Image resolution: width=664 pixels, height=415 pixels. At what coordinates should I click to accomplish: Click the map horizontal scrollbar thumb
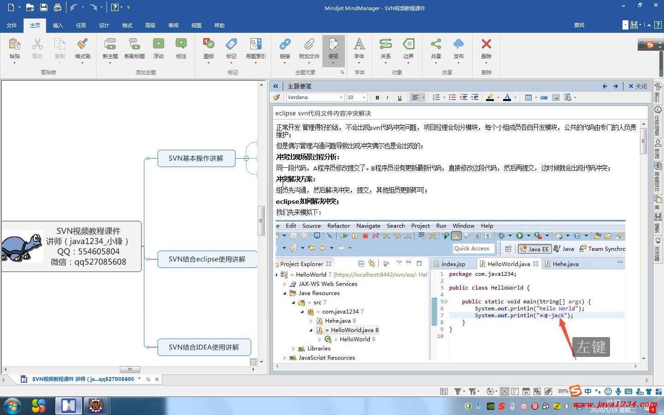pos(130,369)
